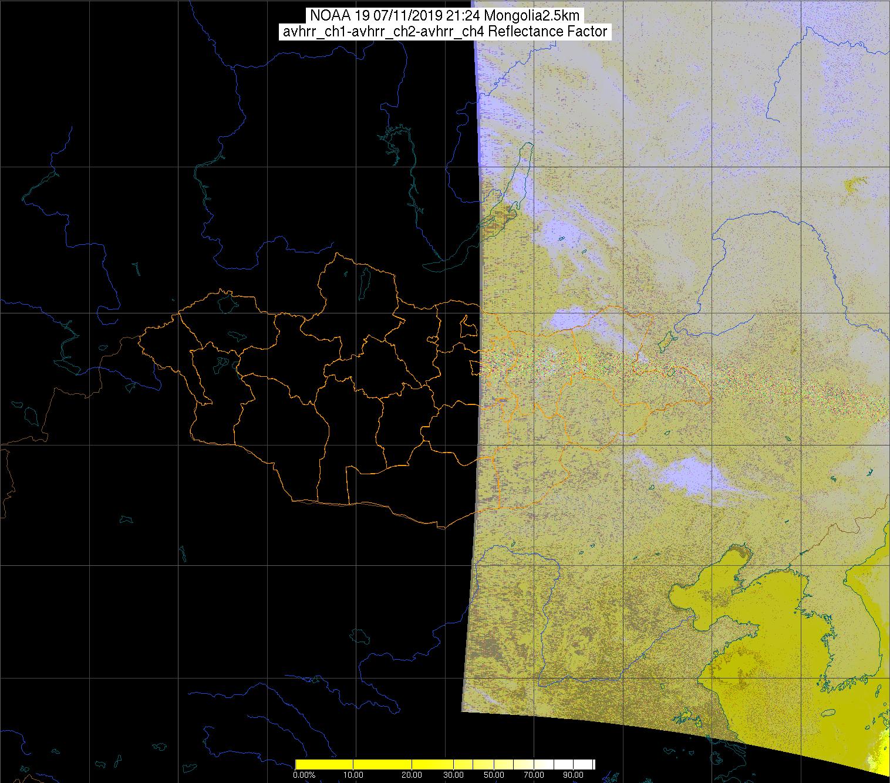
Task: Click the yellow-to-white reflectance colorbar
Action: [445, 764]
